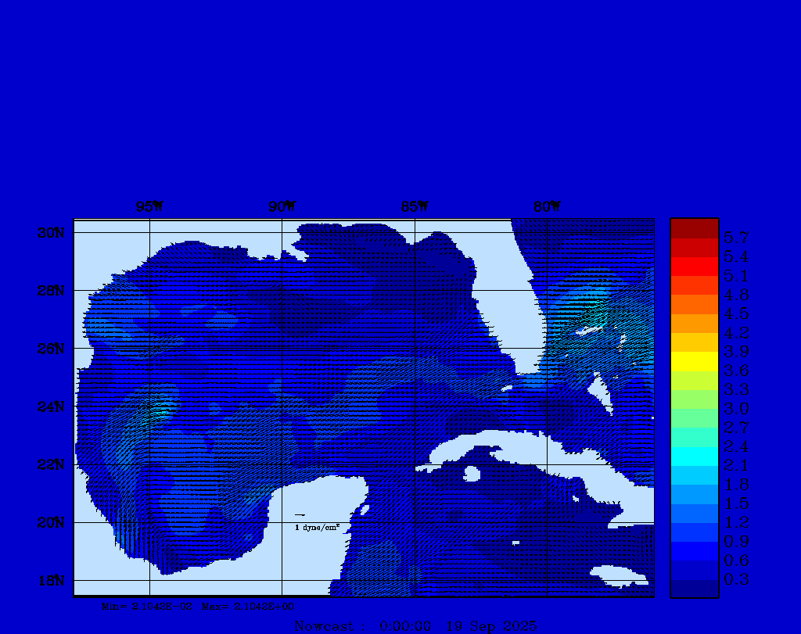Click the 95W longitude label

149,207
